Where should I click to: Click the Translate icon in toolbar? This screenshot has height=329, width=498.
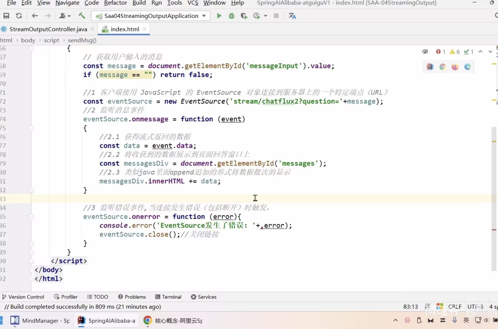pyautogui.click(x=292, y=16)
